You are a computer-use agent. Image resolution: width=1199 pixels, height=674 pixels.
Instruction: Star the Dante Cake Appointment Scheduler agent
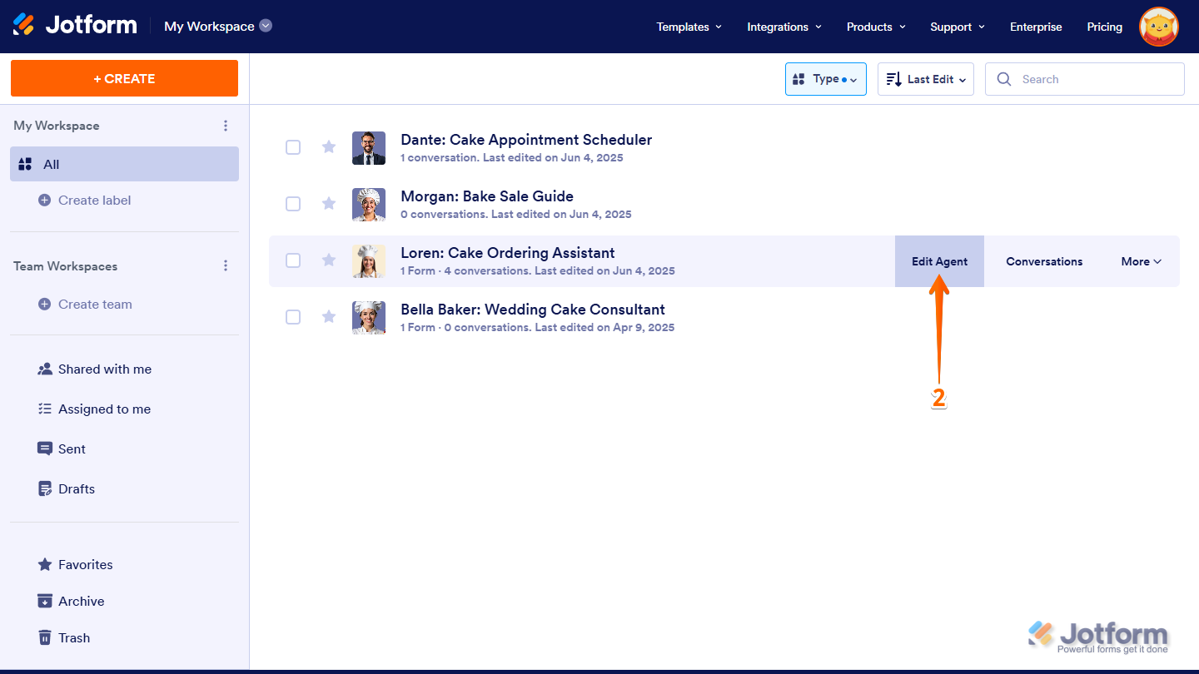(x=329, y=147)
